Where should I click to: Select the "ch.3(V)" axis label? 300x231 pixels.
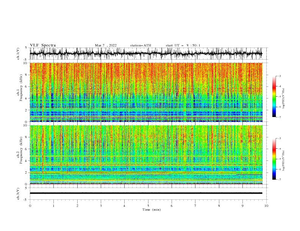click(18, 194)
